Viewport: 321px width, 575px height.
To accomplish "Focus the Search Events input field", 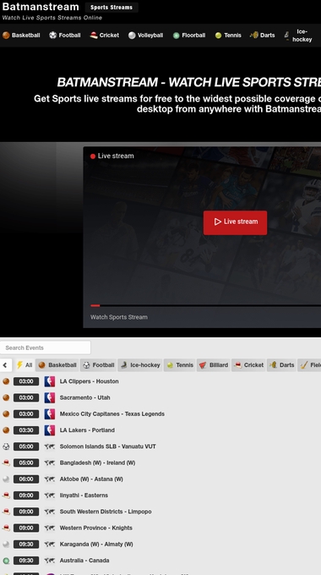I will [46, 348].
